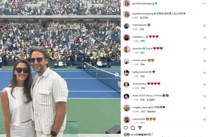Like ewan_6359's Happy birthday comment

point(204,96)
